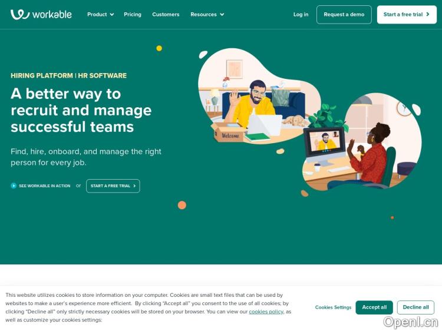Accept all cookies
442x331 pixels.
[x=374, y=307]
